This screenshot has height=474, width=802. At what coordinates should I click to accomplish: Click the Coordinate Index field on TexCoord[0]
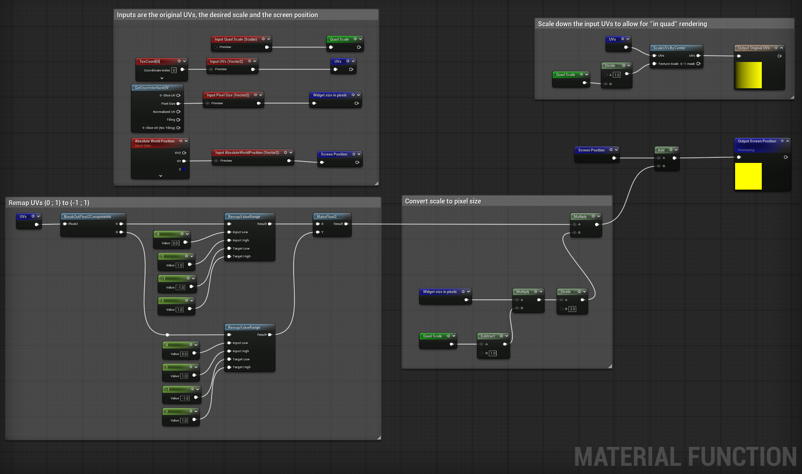point(174,70)
